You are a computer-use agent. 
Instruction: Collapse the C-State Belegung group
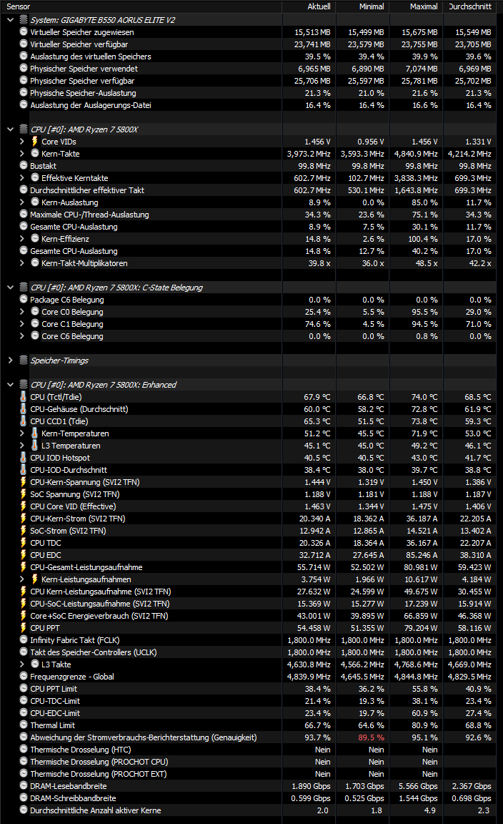(11, 288)
